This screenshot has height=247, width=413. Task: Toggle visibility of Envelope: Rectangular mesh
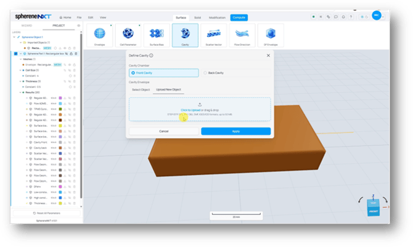[x=70, y=65]
